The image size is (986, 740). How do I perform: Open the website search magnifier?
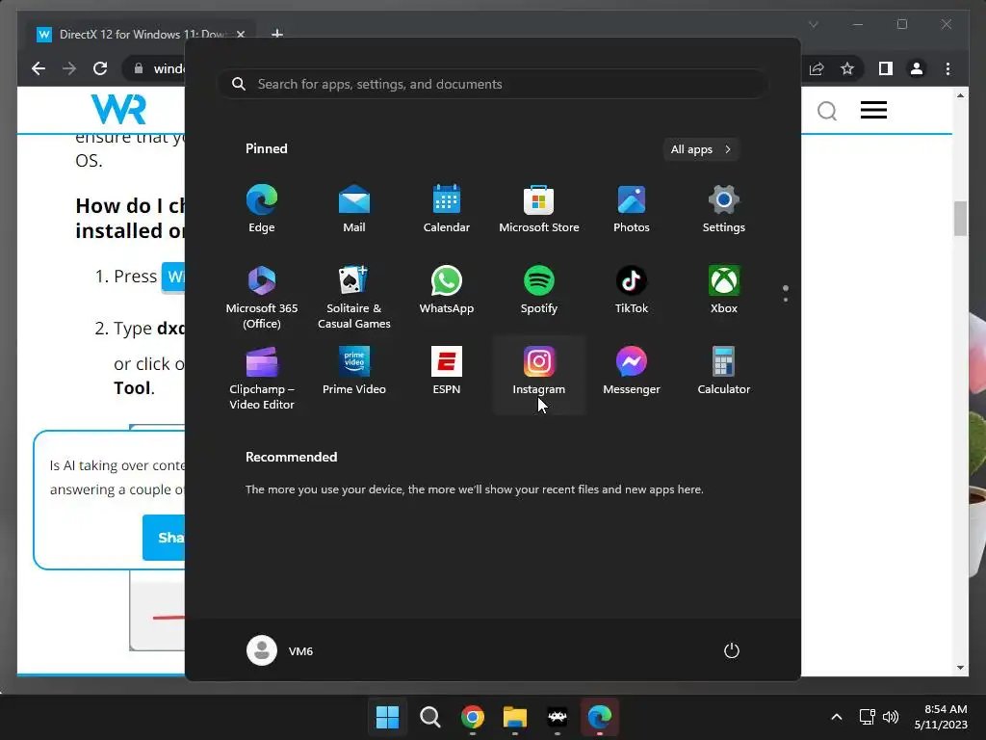pos(827,111)
